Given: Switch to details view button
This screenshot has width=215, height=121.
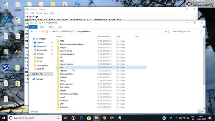Looking at the screenshot, I should pyautogui.click(x=200, y=112).
